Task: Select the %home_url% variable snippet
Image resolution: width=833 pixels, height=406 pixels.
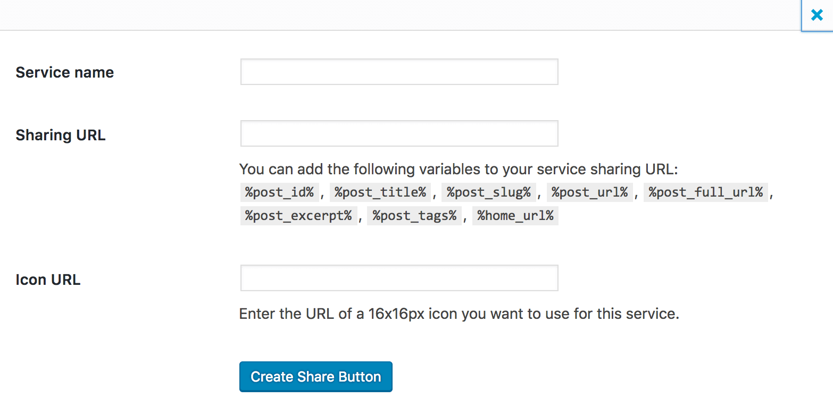Action: 515,216
